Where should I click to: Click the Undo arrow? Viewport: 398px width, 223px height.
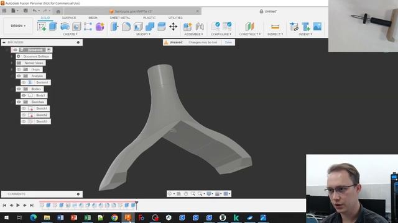click(x=35, y=11)
